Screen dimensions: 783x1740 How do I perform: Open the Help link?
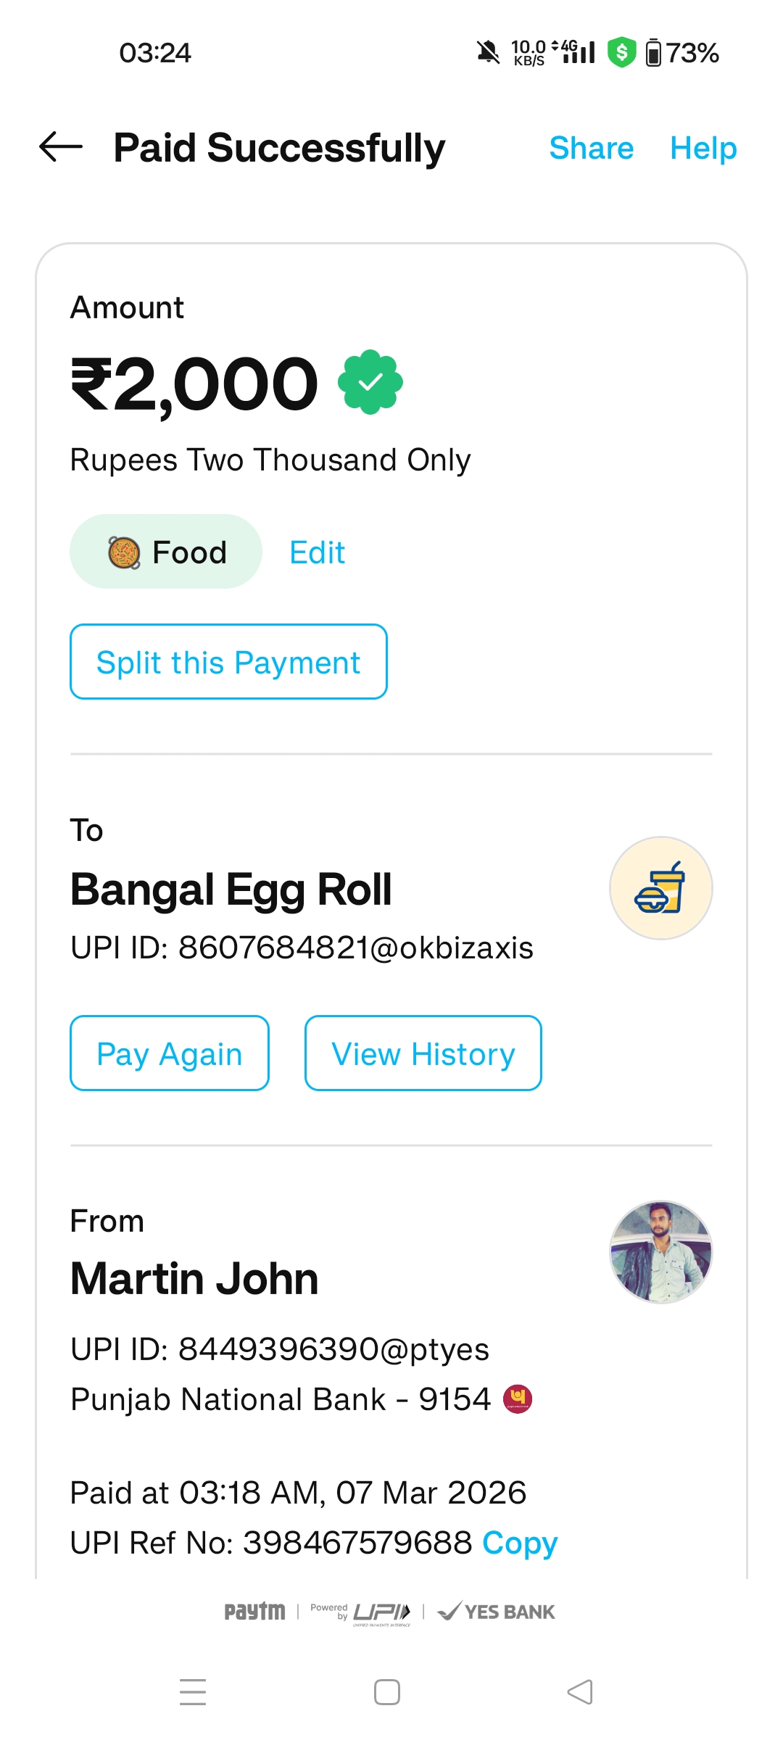[703, 148]
